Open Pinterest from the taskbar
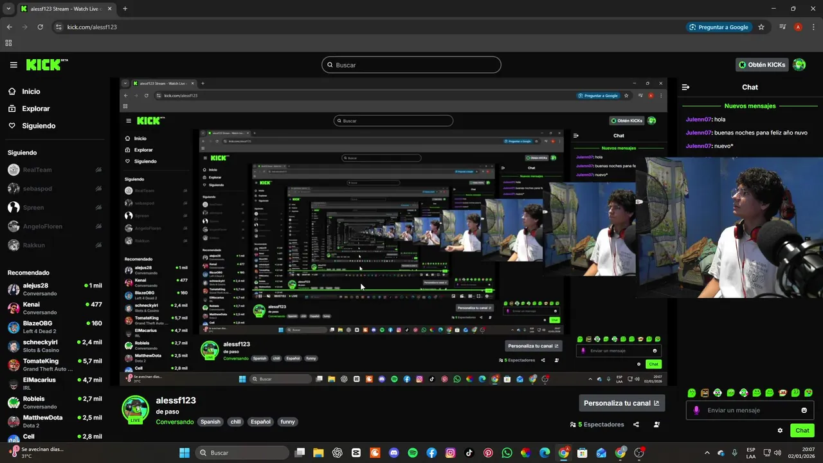The image size is (823, 463). click(488, 453)
